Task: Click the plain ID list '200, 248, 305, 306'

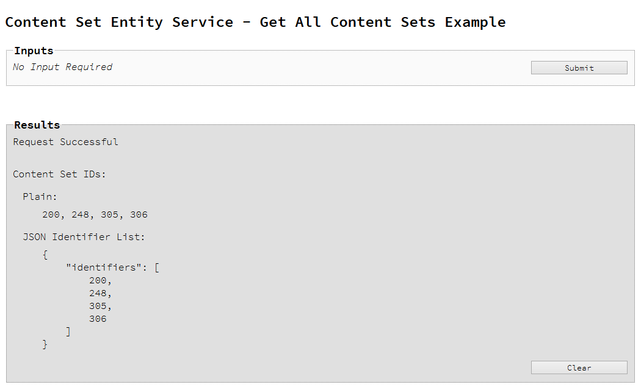Action: [x=95, y=214]
